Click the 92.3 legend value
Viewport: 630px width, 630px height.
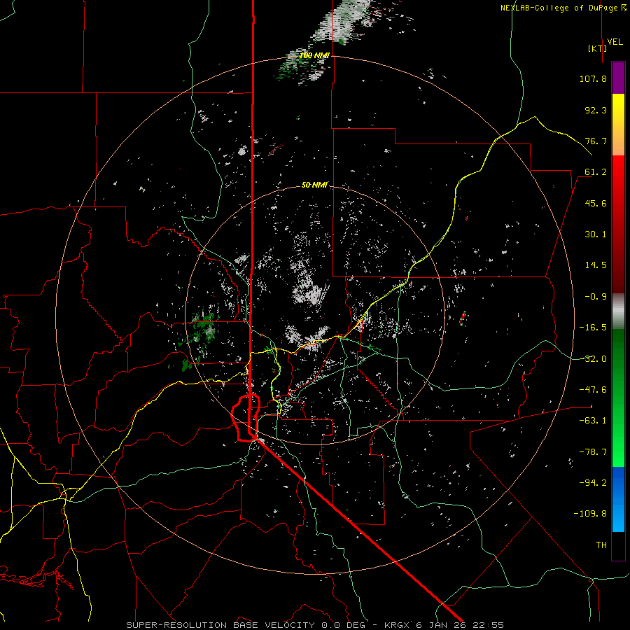(596, 110)
